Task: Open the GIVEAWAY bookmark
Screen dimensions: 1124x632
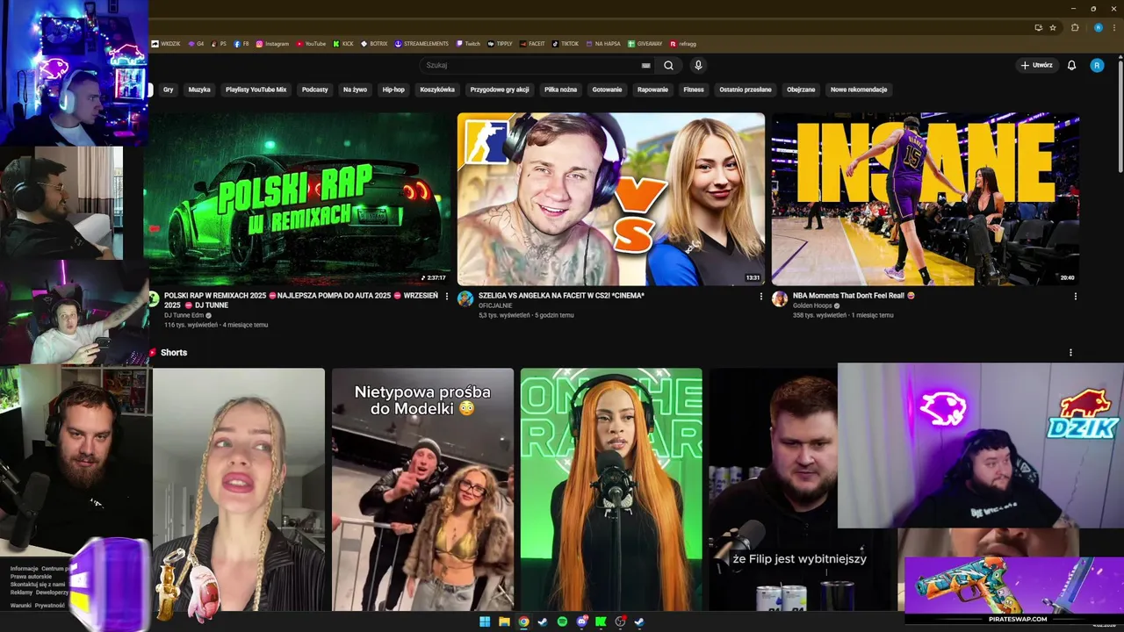Action: pyautogui.click(x=645, y=43)
